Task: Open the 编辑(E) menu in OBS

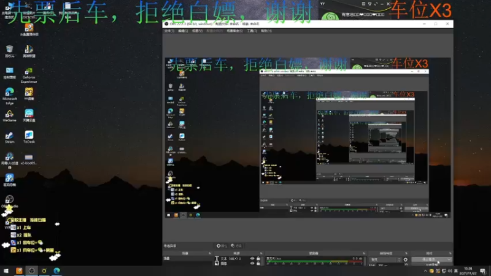Action: [x=183, y=31]
